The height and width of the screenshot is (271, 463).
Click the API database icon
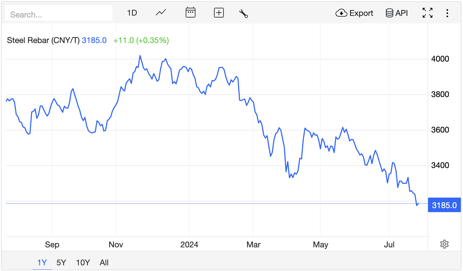tap(389, 13)
